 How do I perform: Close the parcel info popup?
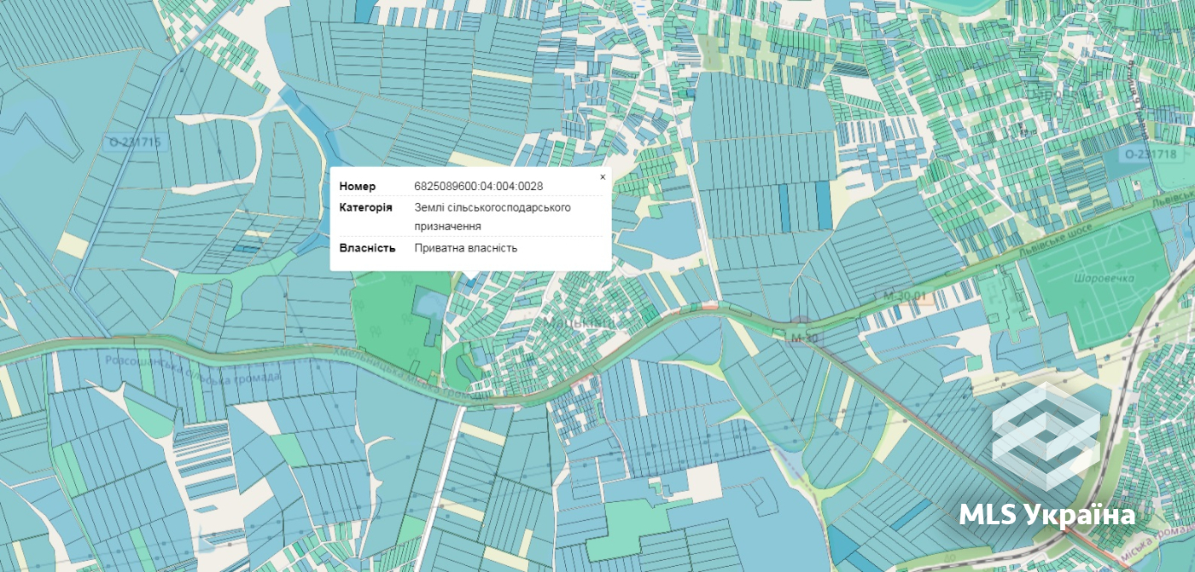[x=603, y=177]
